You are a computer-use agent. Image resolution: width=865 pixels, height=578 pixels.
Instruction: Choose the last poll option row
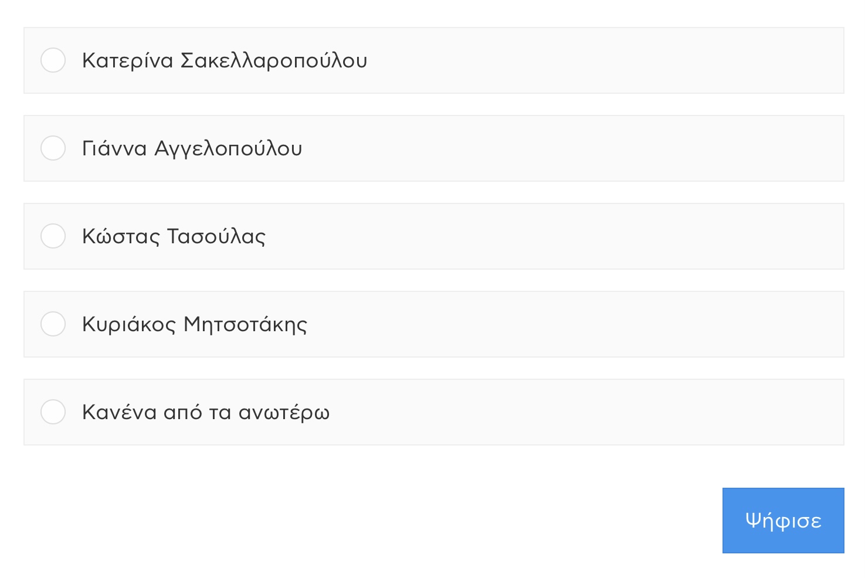[x=434, y=412]
